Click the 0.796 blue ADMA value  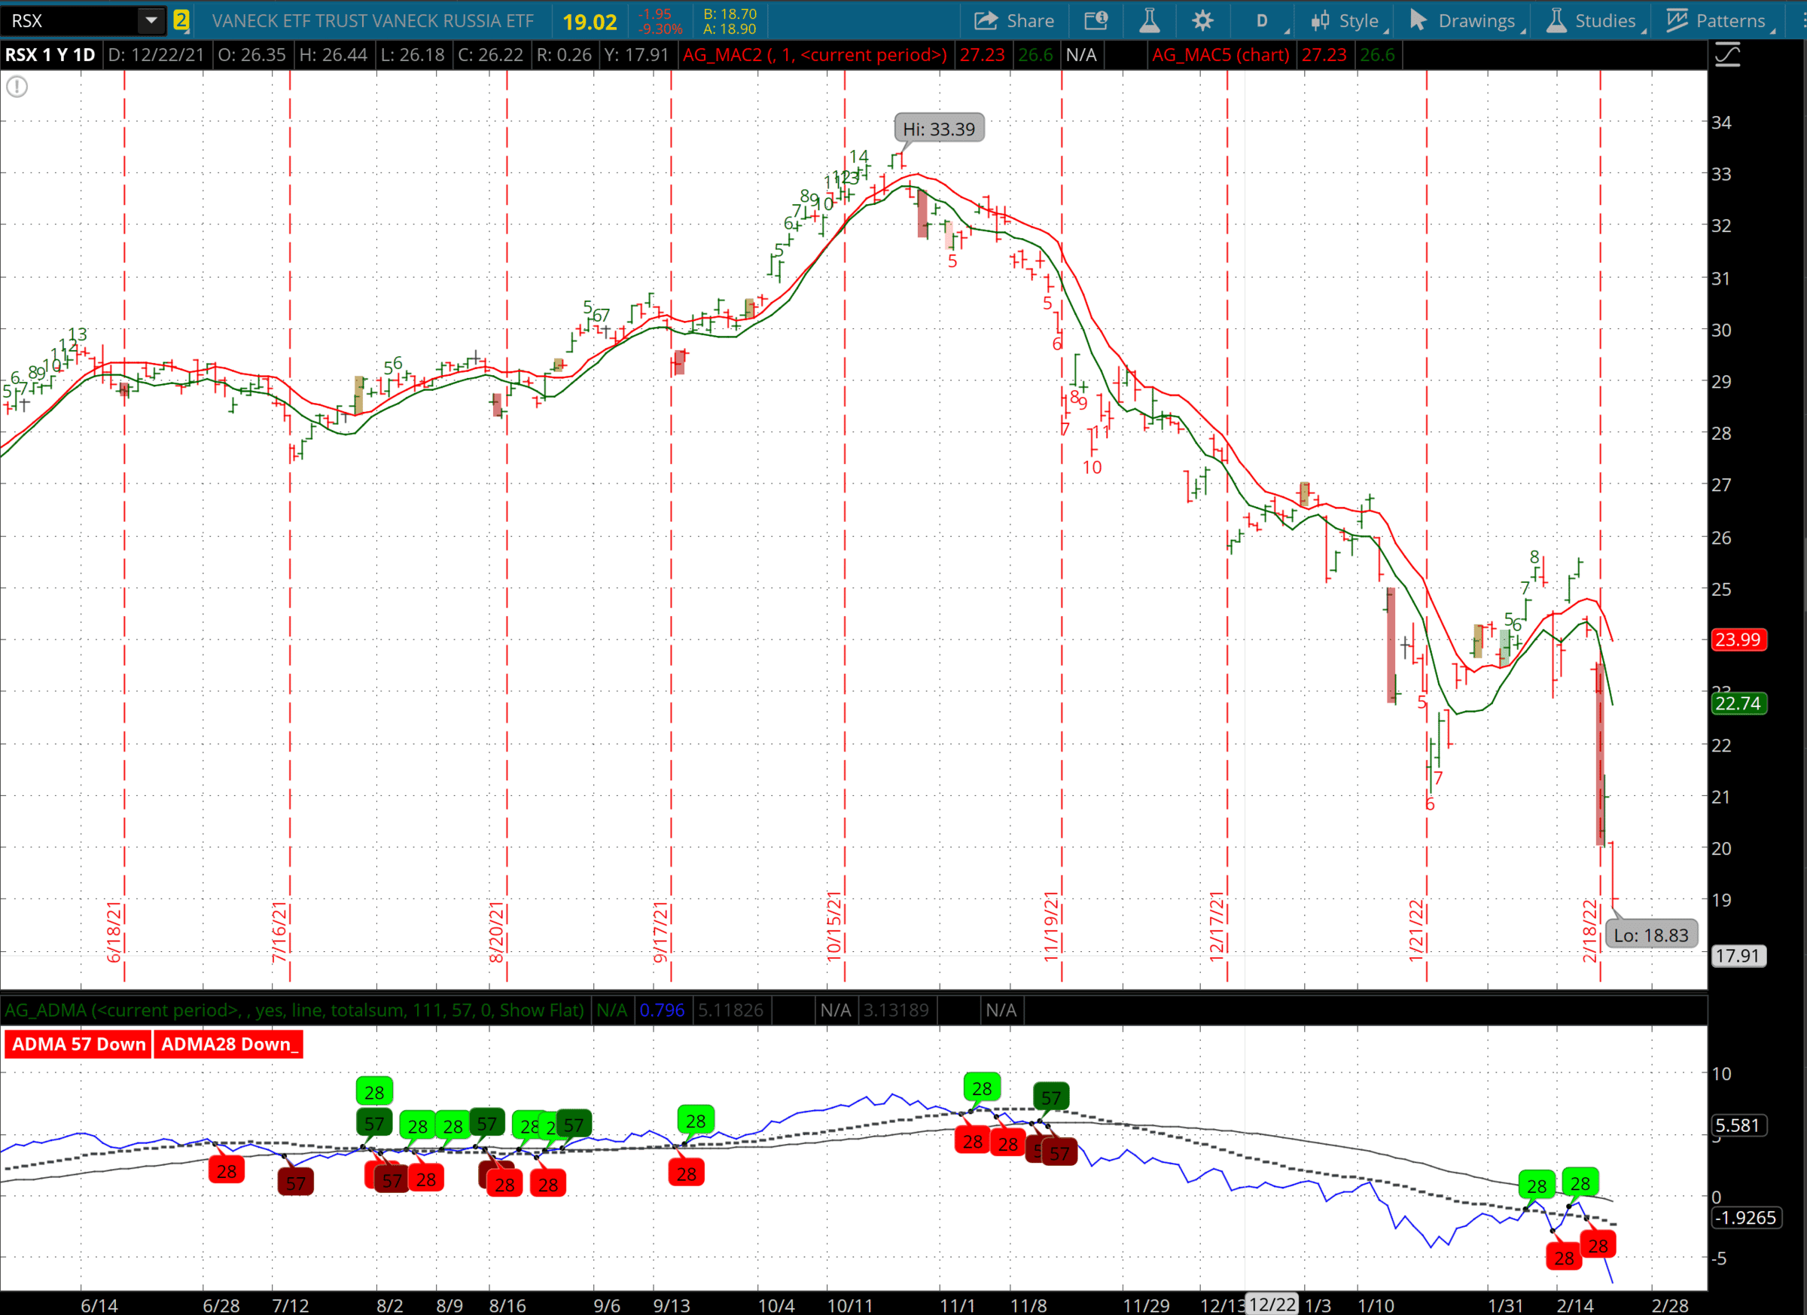tap(662, 1010)
